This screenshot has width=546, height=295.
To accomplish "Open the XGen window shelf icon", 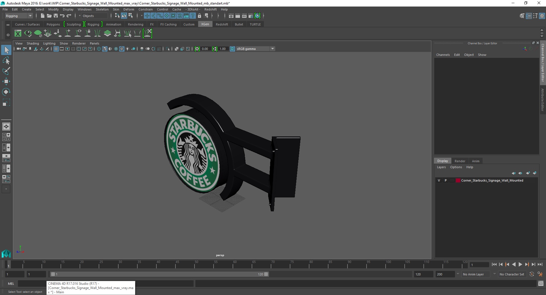I will point(18,33).
